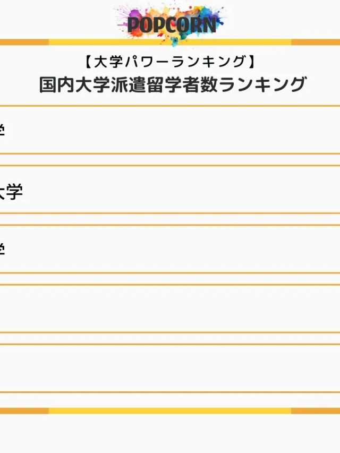The width and height of the screenshot is (340, 453).
Task: Click the yellow bar at the bottom
Action: click(x=170, y=411)
